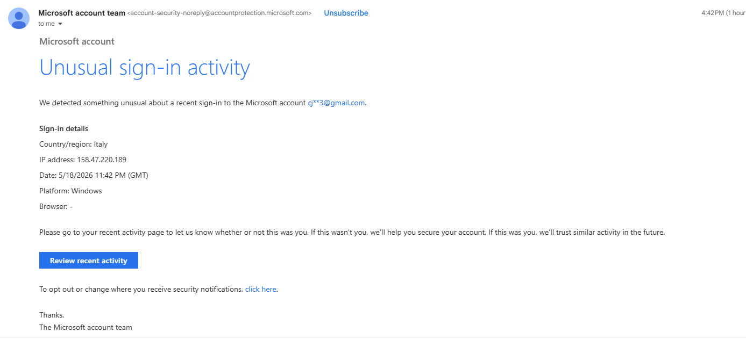Viewport: 746px width, 339px height.
Task: Open the "click here" opt-out link
Action: point(261,289)
